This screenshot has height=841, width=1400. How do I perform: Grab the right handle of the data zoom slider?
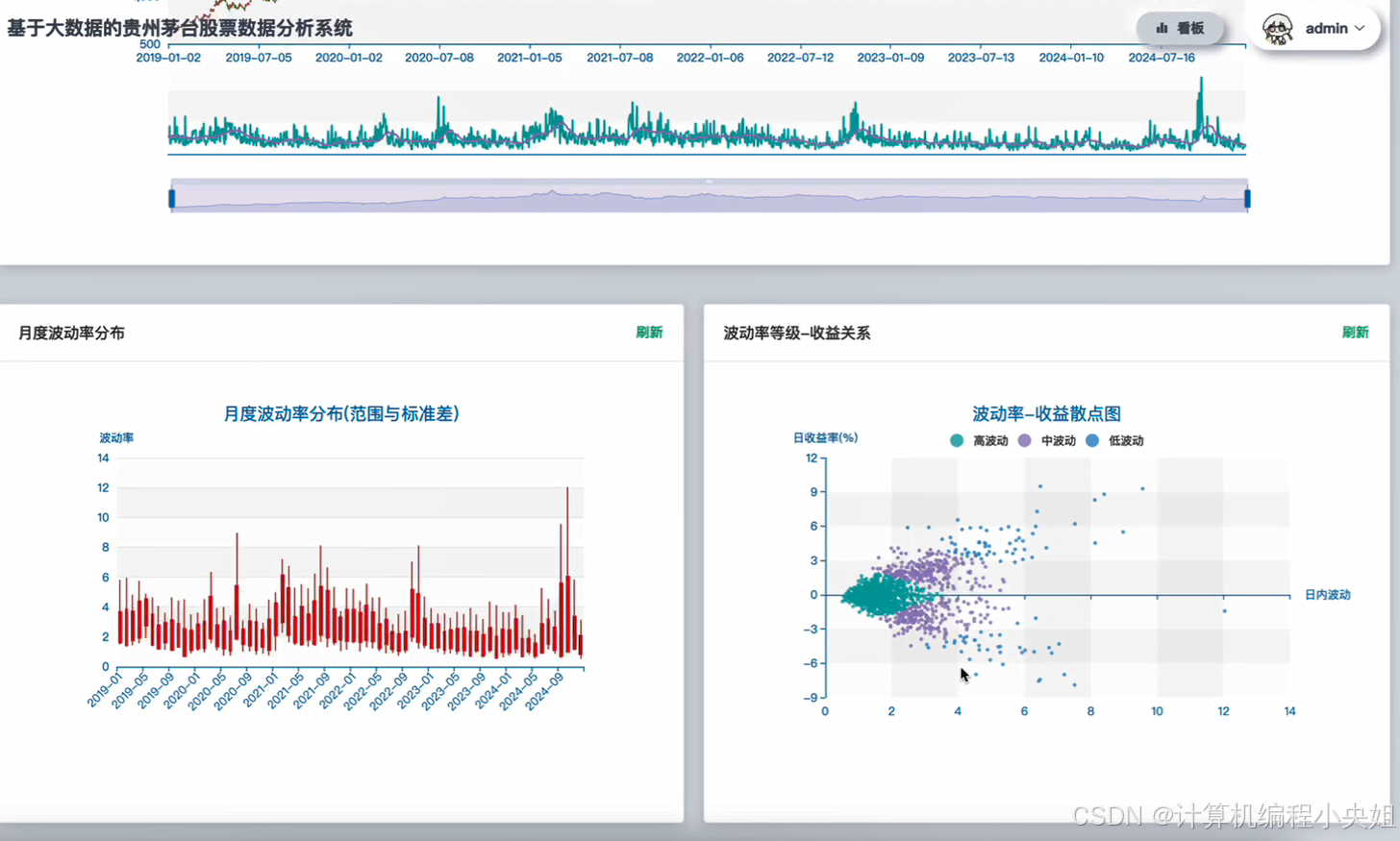pyautogui.click(x=1247, y=198)
